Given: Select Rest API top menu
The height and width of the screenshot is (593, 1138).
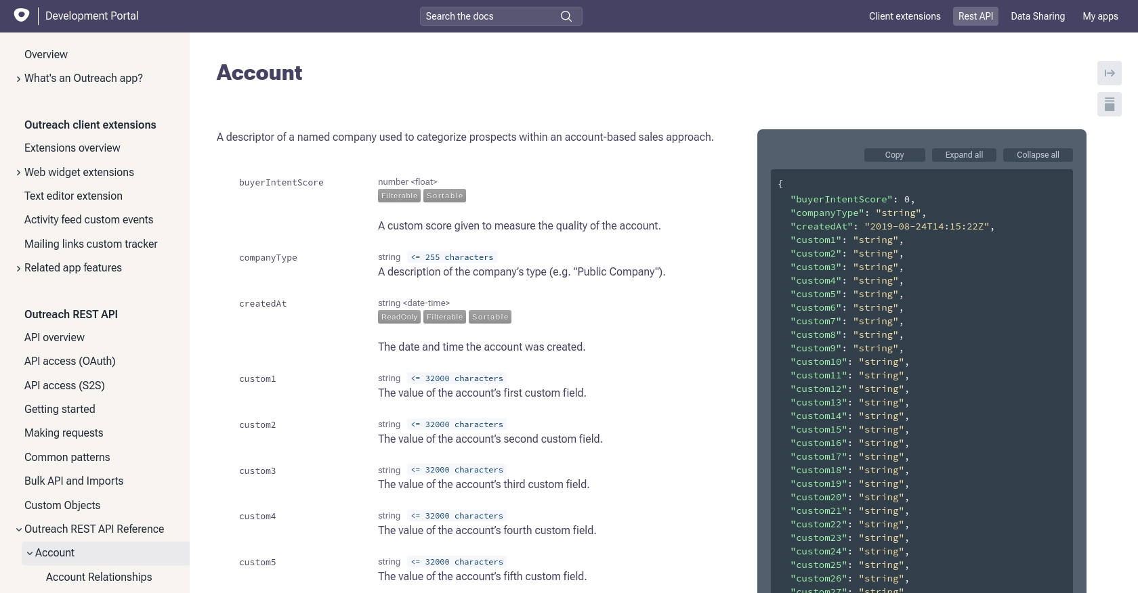Looking at the screenshot, I should click(x=975, y=16).
